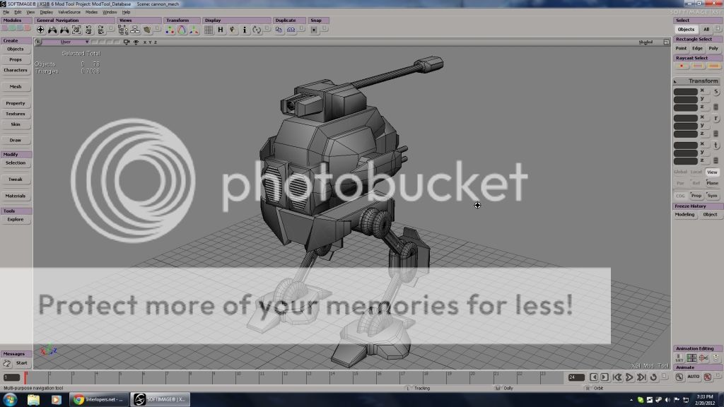
Task: Open the Shaded display mode dropdown
Action: [x=646, y=42]
